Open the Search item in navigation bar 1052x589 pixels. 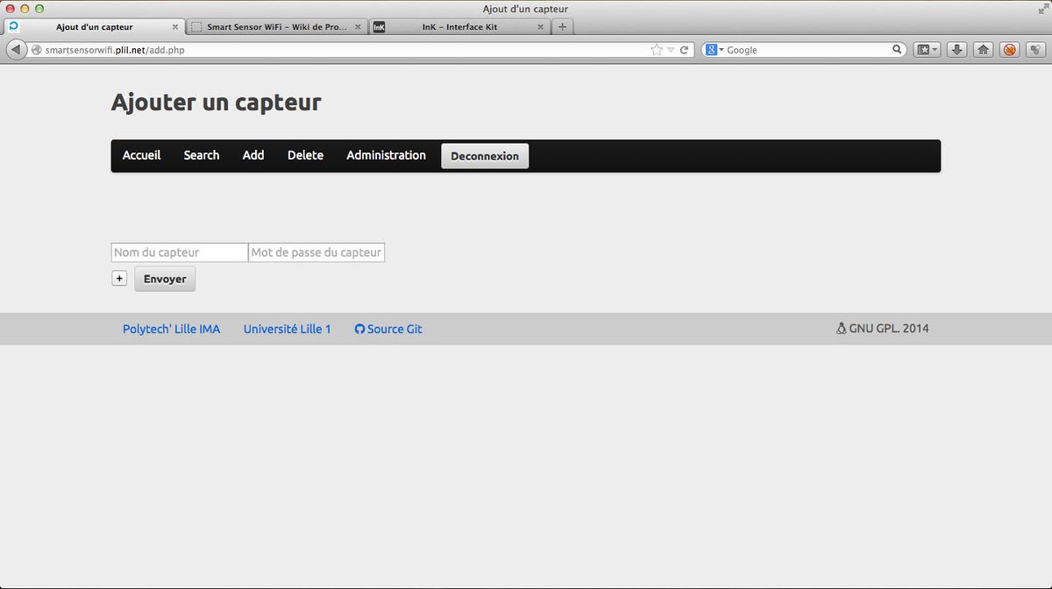202,155
